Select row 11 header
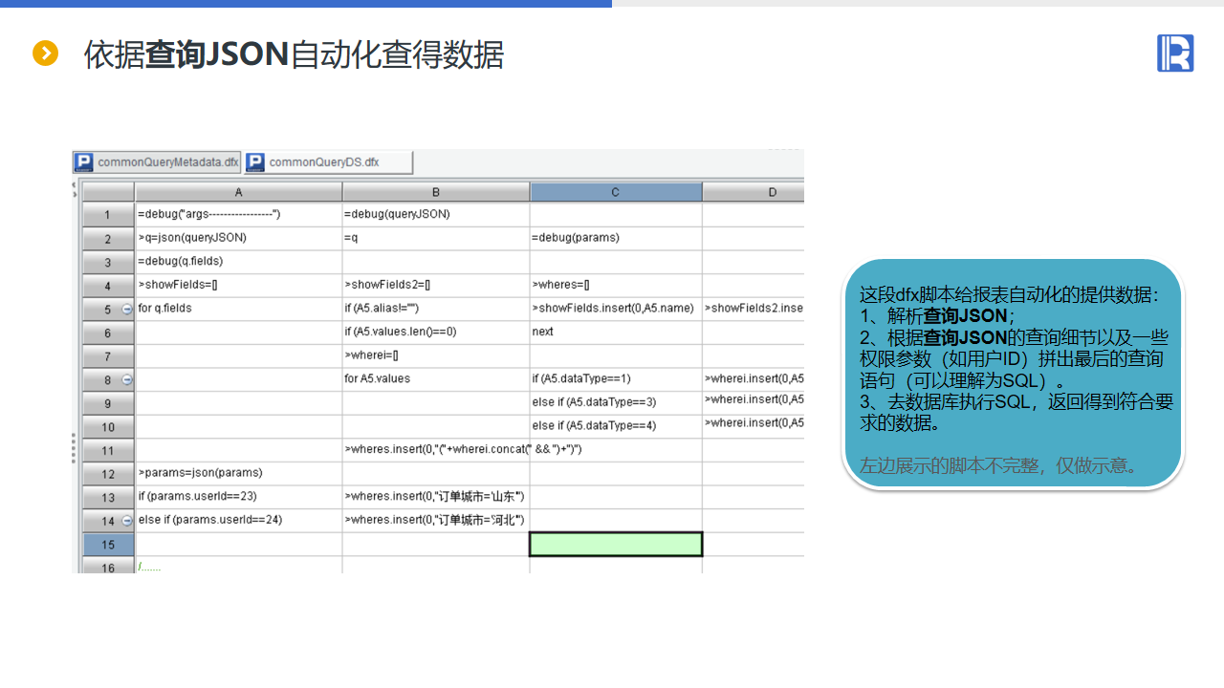The height and width of the screenshot is (688, 1224). [108, 450]
